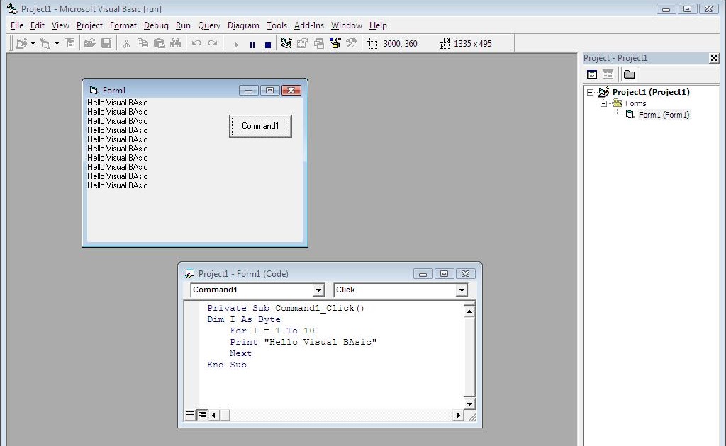Image resolution: width=726 pixels, height=446 pixels.
Task: Click the Add Standard EXE Project icon
Action: point(21,43)
